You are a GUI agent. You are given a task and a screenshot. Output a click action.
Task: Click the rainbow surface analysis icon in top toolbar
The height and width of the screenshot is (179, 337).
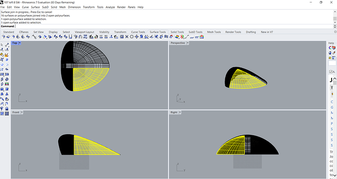[x=177, y=37]
